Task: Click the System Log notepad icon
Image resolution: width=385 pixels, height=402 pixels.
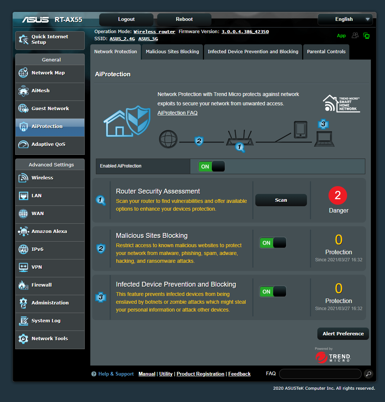Action: point(23,321)
